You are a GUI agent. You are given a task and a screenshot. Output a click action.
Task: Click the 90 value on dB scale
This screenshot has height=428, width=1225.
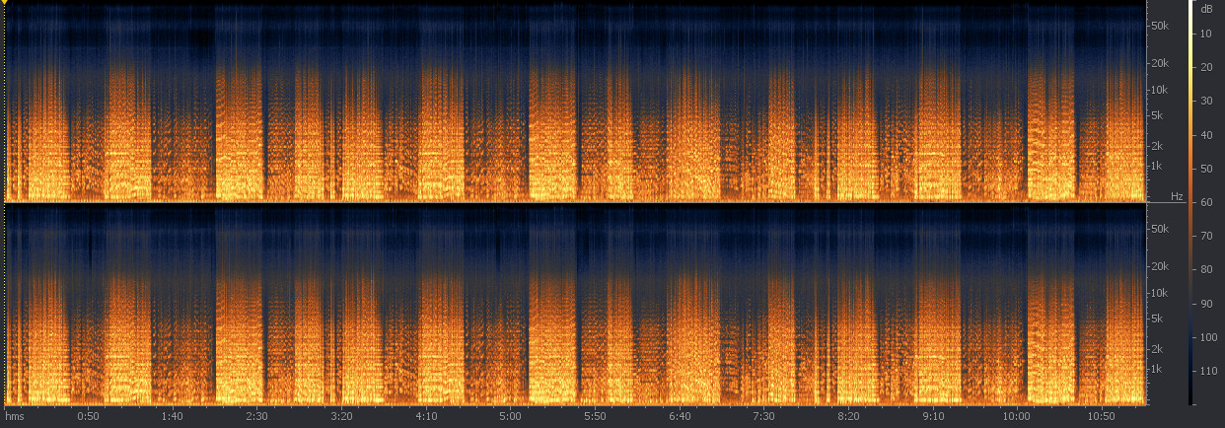(1205, 303)
